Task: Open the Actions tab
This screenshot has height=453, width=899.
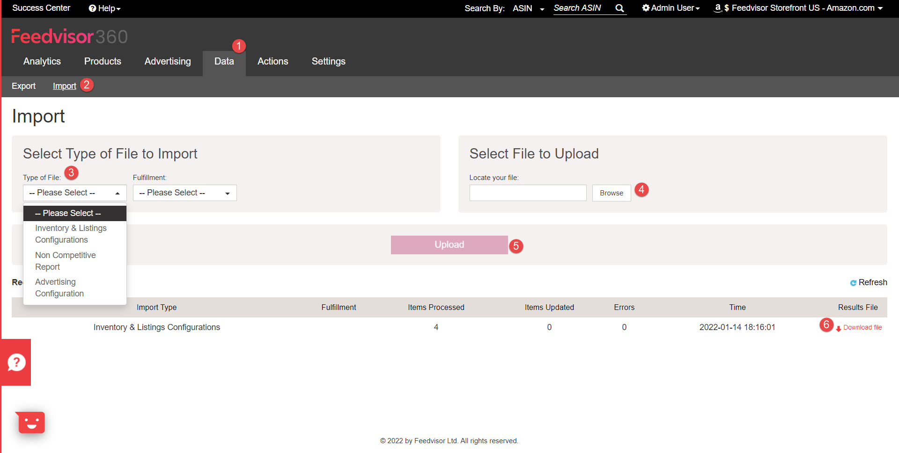Action: (273, 61)
